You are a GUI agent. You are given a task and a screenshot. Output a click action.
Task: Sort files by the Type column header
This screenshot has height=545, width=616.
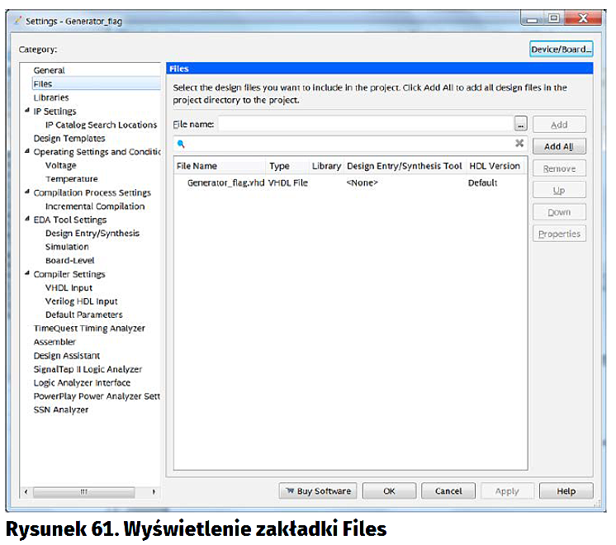(279, 166)
